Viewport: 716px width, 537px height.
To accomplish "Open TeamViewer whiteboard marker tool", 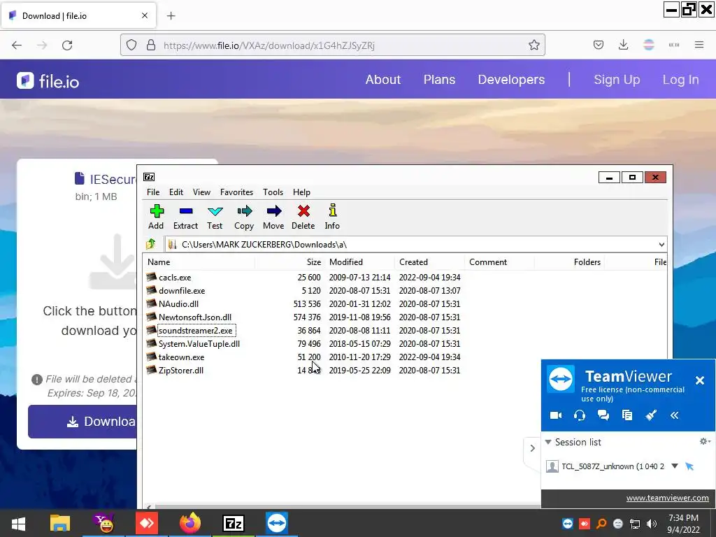I will tap(651, 415).
